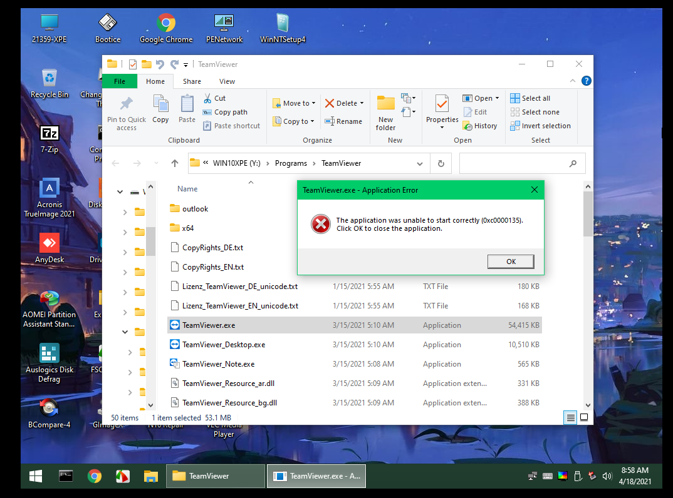Click the Up one level arrow
673x498 pixels.
[175, 163]
